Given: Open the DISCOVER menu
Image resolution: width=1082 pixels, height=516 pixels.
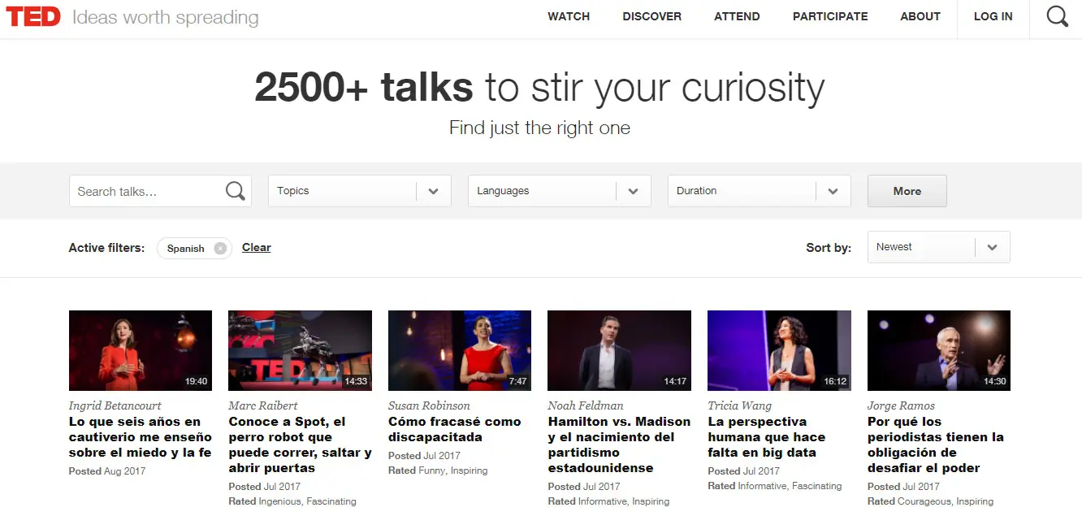Looking at the screenshot, I should (652, 16).
